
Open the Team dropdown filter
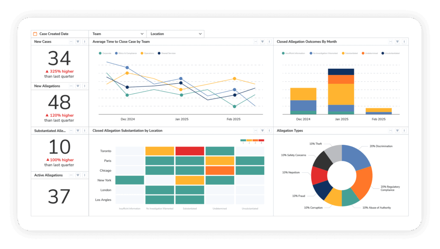(x=118, y=34)
